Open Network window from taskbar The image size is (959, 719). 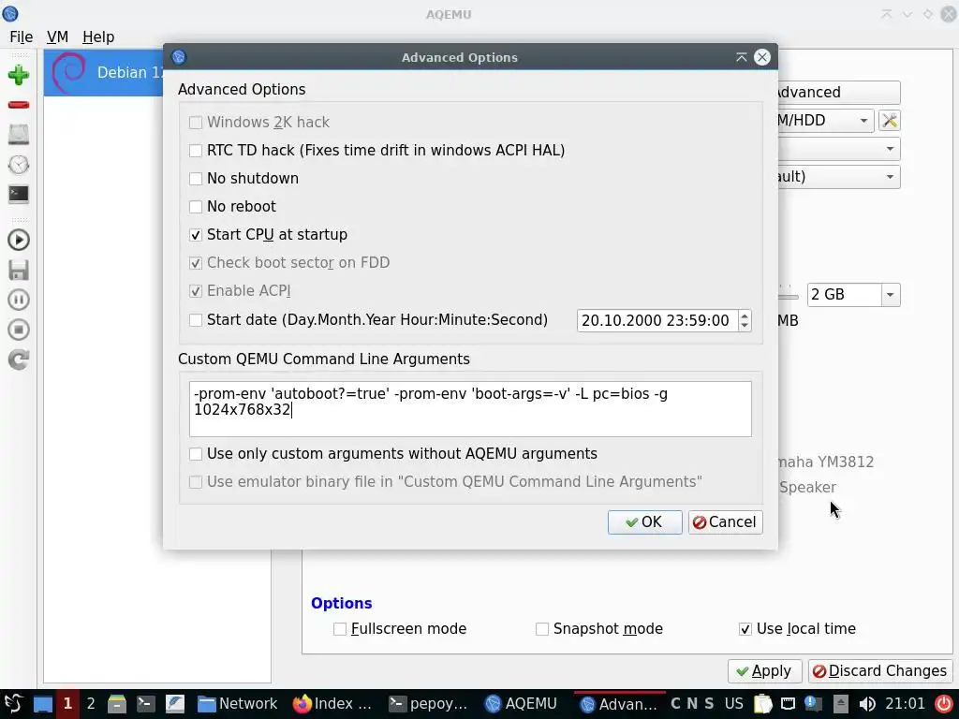238,704
